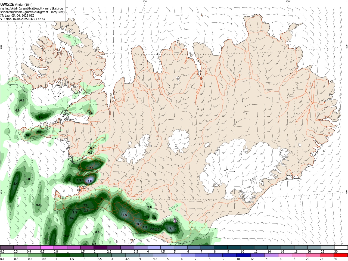The height and width of the screenshot is (261, 348).
Task: Click the 20W longitude label
Action: [145, 1]
